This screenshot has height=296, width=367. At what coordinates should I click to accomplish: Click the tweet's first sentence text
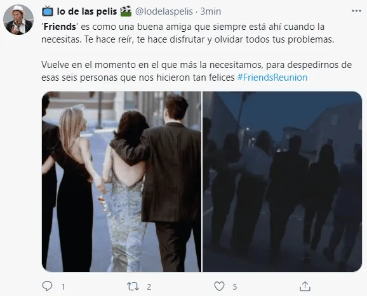point(183,27)
